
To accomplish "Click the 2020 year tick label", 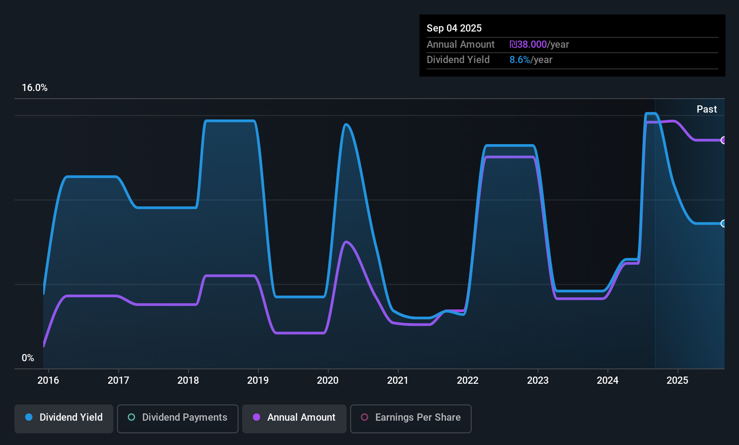I will [x=328, y=381].
